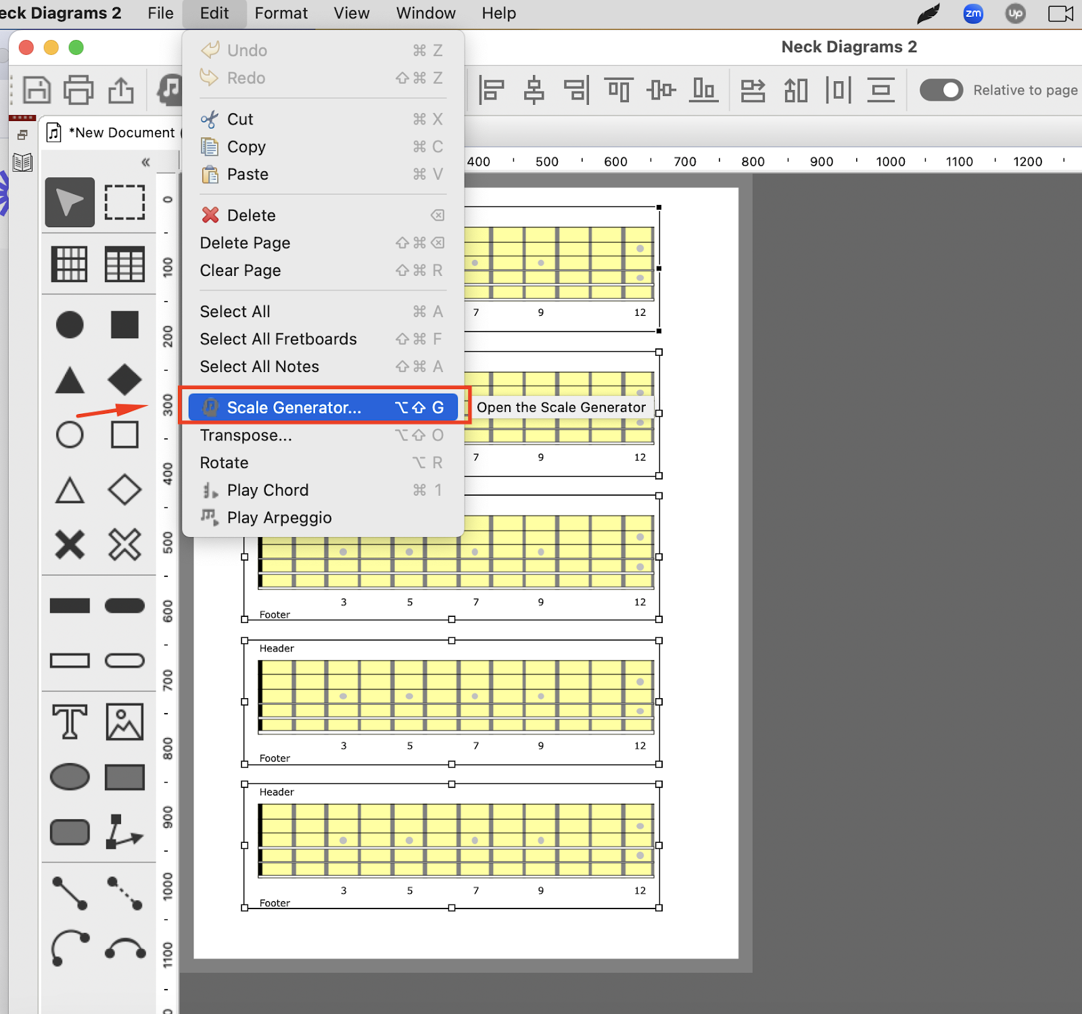Click the align bottom edges icon
Viewport: 1082px width, 1014px height.
tap(704, 90)
